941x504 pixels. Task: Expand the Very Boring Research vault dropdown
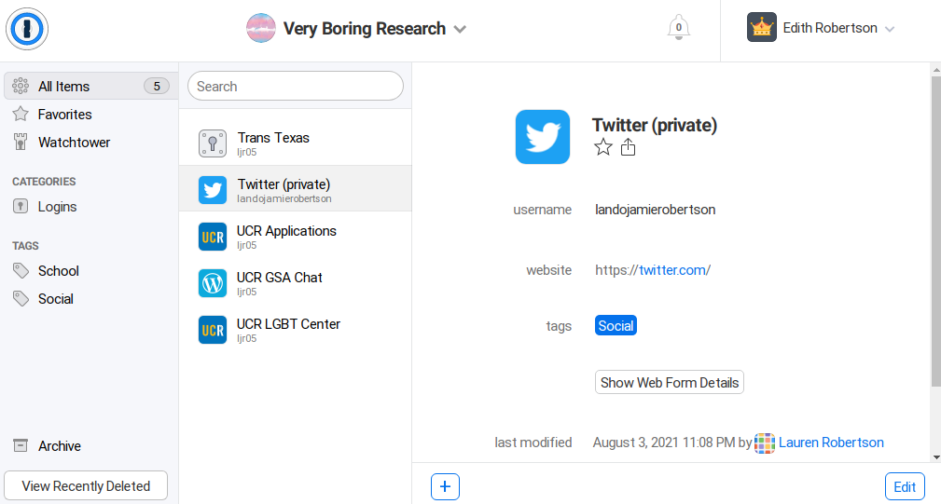pyautogui.click(x=460, y=30)
